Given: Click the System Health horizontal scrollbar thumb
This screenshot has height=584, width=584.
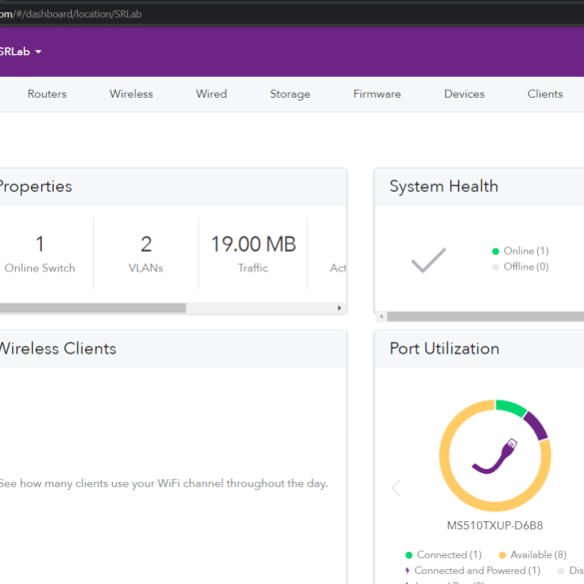Looking at the screenshot, I should point(485,316).
